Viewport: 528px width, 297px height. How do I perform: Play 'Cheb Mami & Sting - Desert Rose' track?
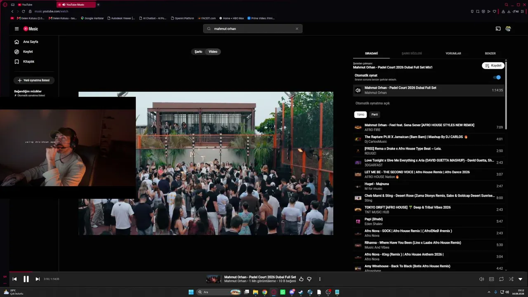tap(429, 198)
